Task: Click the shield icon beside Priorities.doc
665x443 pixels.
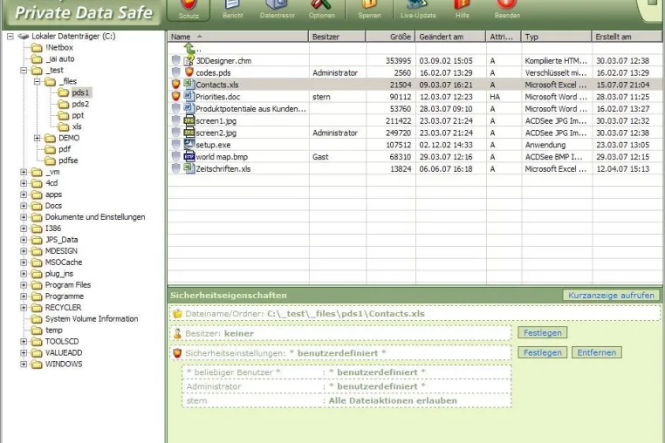Action: (176, 96)
